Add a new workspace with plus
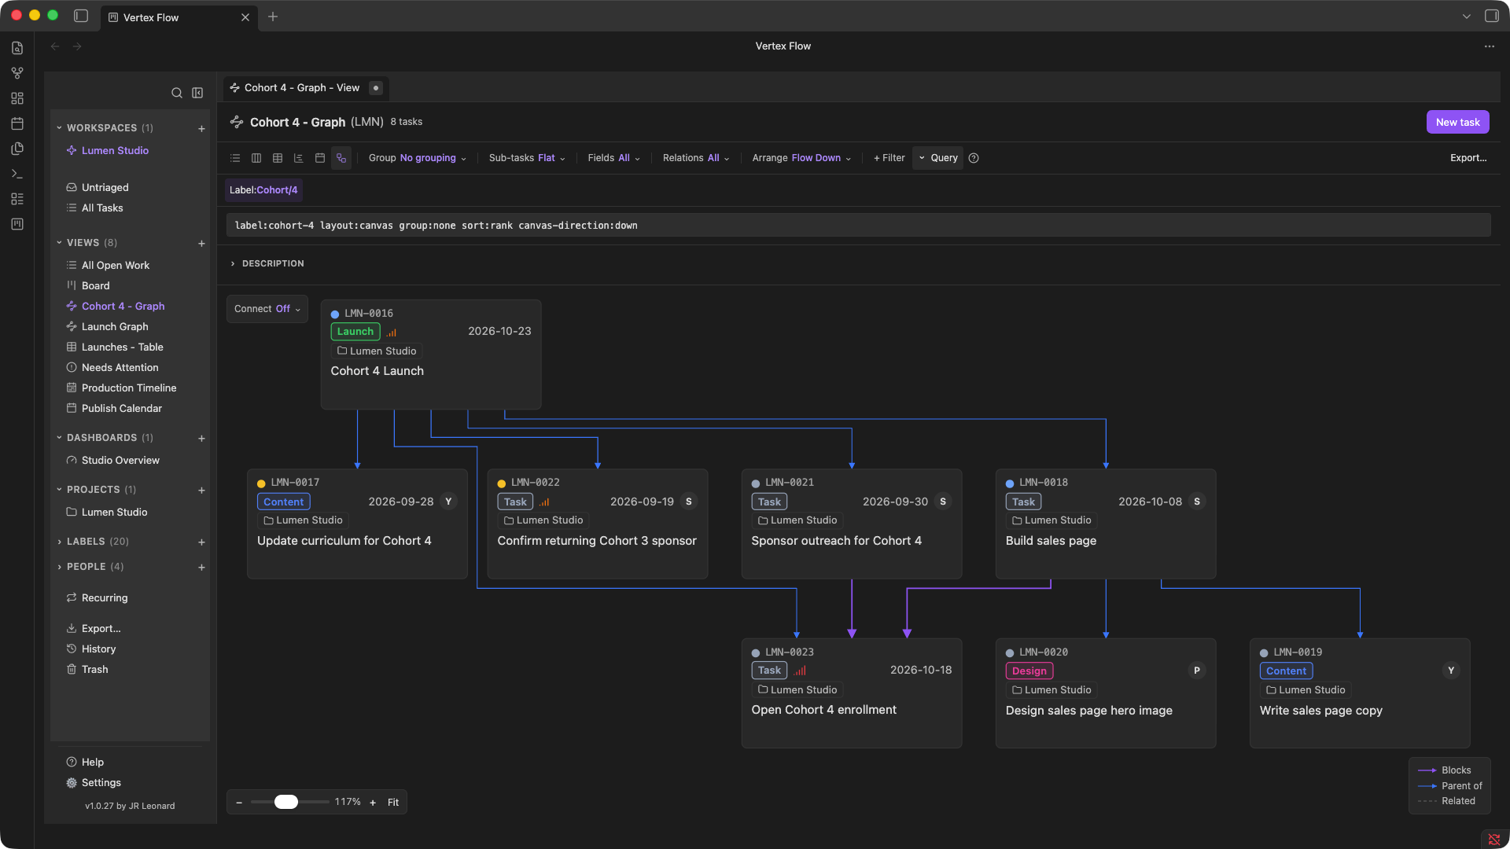1510x849 pixels. pos(201,129)
